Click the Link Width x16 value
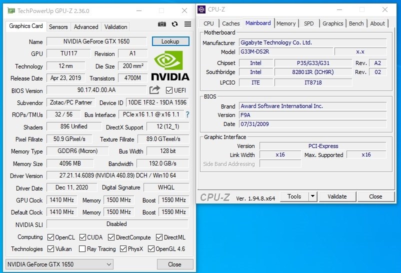Screen dimensions: 401x273 pos(280,155)
